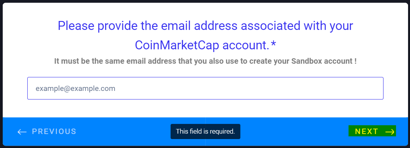Return to the PREVIOUS question
Screen dimensions: 410x148
[47, 132]
